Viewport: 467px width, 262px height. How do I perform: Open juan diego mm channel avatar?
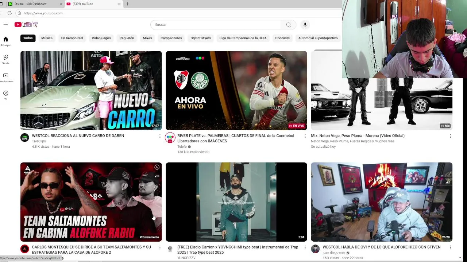coord(315,249)
